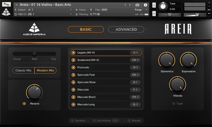Enable the Sordino option
This screenshot has height=127, width=212.
pyautogui.click(x=72, y=121)
